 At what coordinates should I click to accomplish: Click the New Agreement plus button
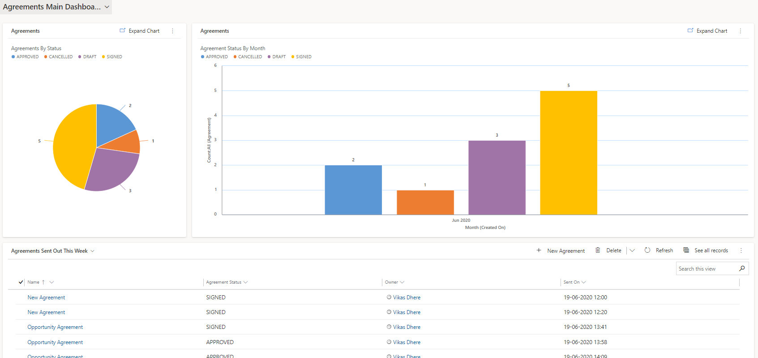[x=561, y=250]
